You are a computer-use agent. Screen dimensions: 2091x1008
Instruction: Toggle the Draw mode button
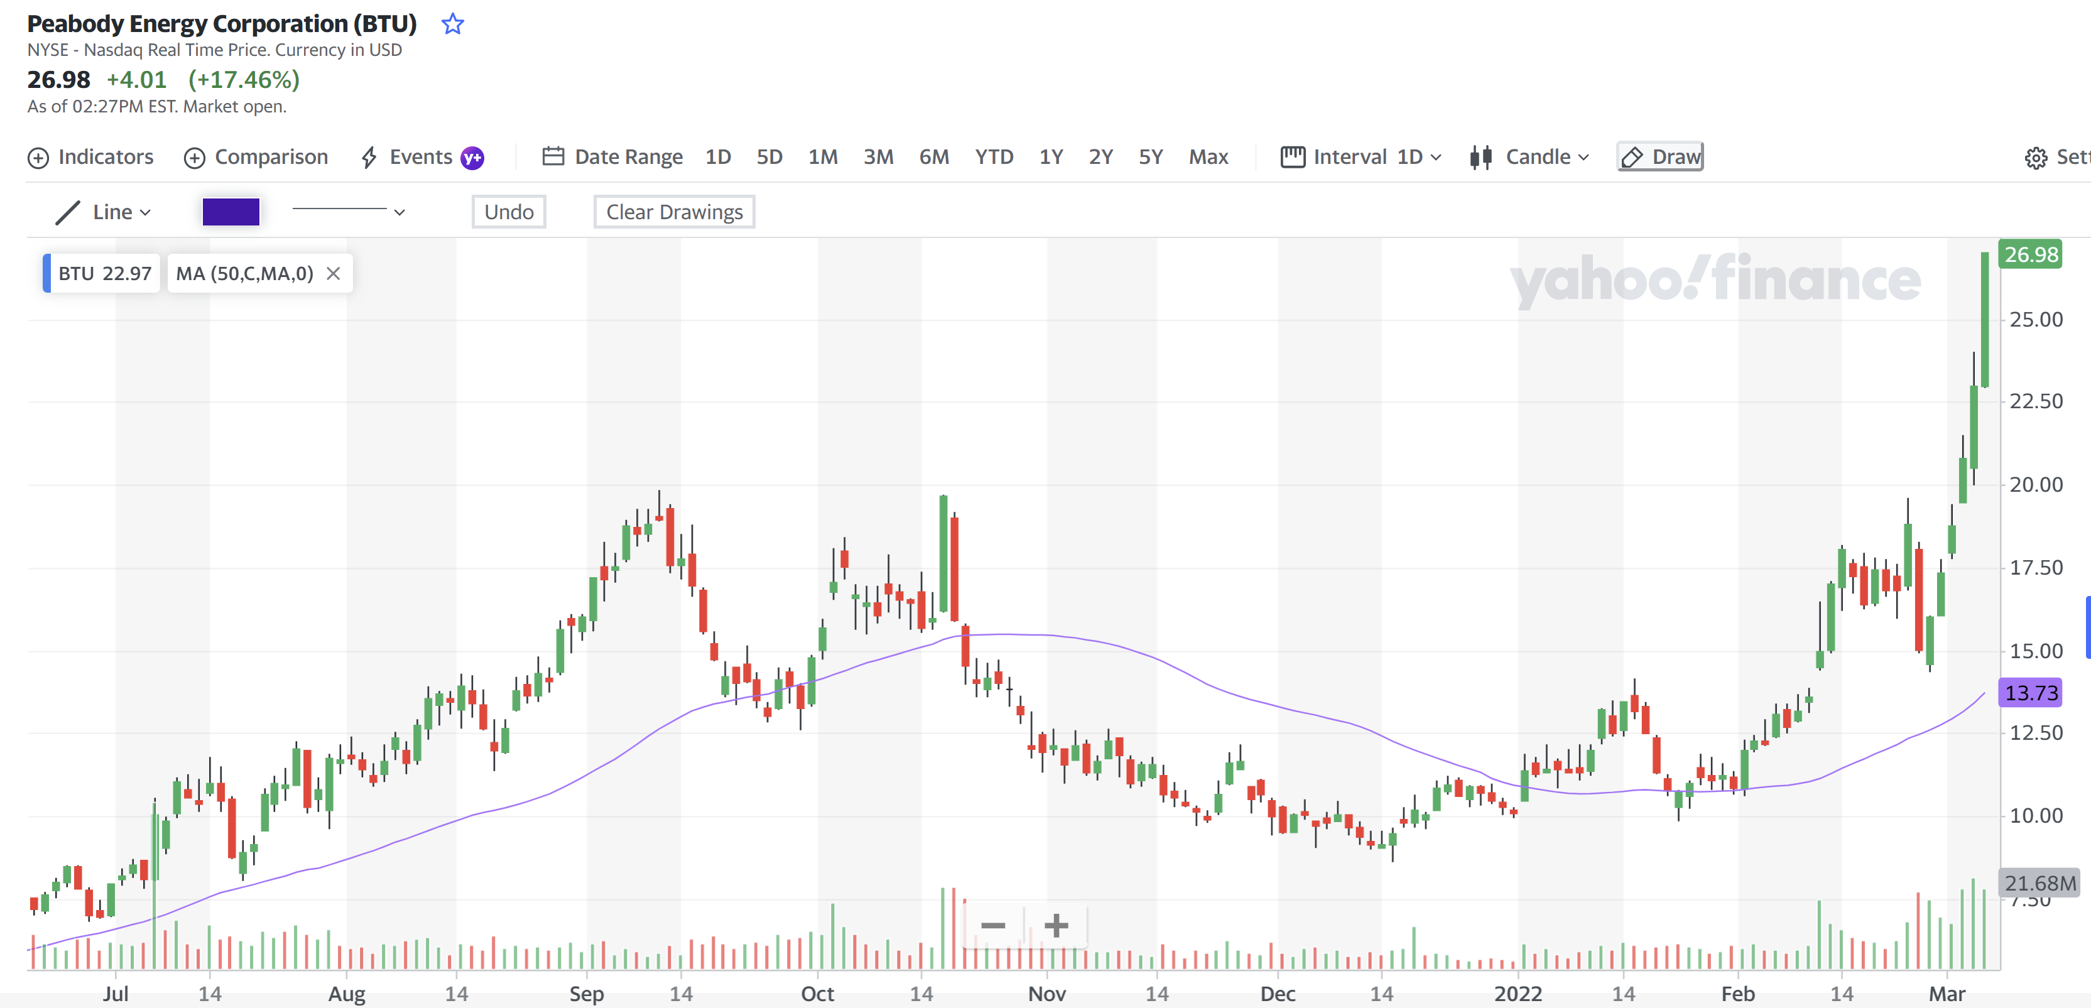click(x=1660, y=156)
